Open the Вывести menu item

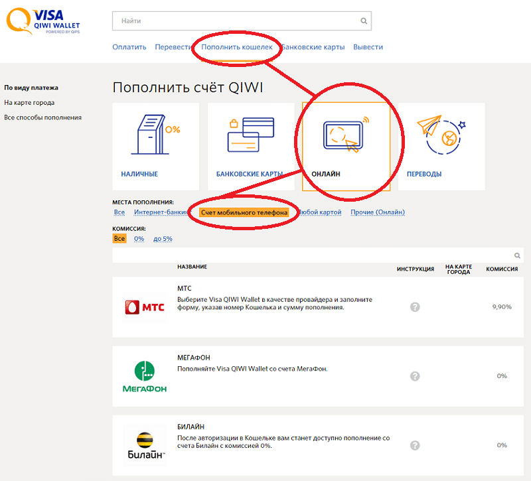[x=368, y=47]
